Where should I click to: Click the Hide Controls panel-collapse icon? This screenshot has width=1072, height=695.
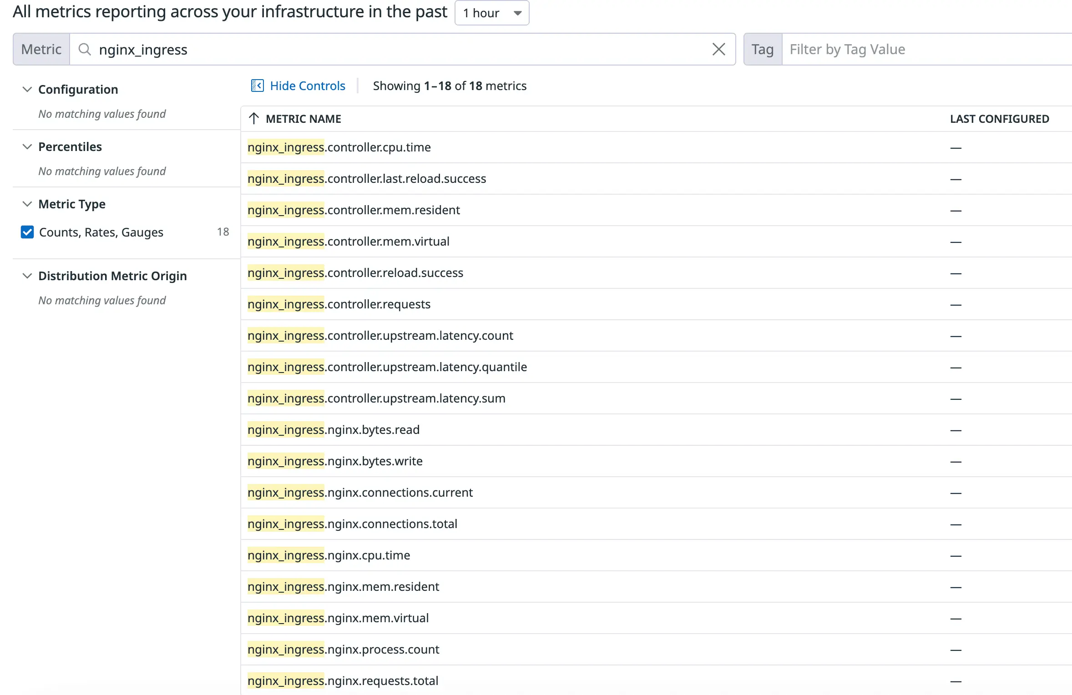click(257, 86)
